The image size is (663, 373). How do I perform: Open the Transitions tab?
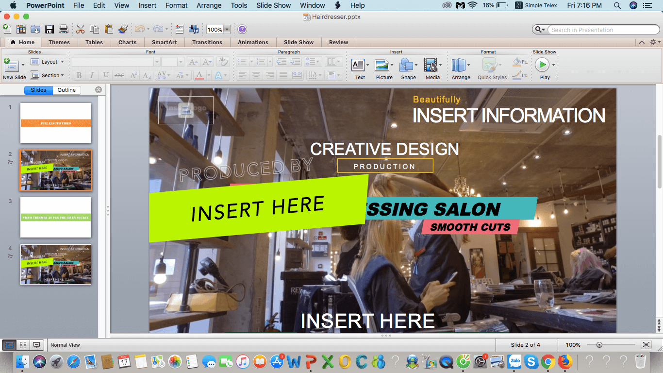click(x=207, y=42)
